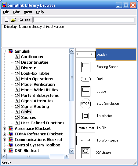This screenshot has height=166, width=138.
Task: Click the Stop Simulation octagon icon
Action: click(85, 104)
